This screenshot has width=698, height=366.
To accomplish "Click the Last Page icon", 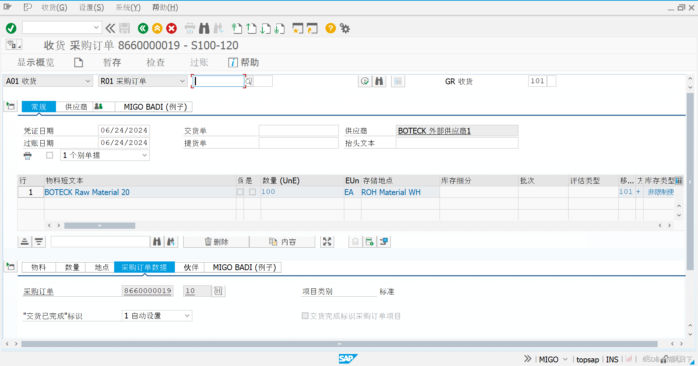I will (280, 28).
